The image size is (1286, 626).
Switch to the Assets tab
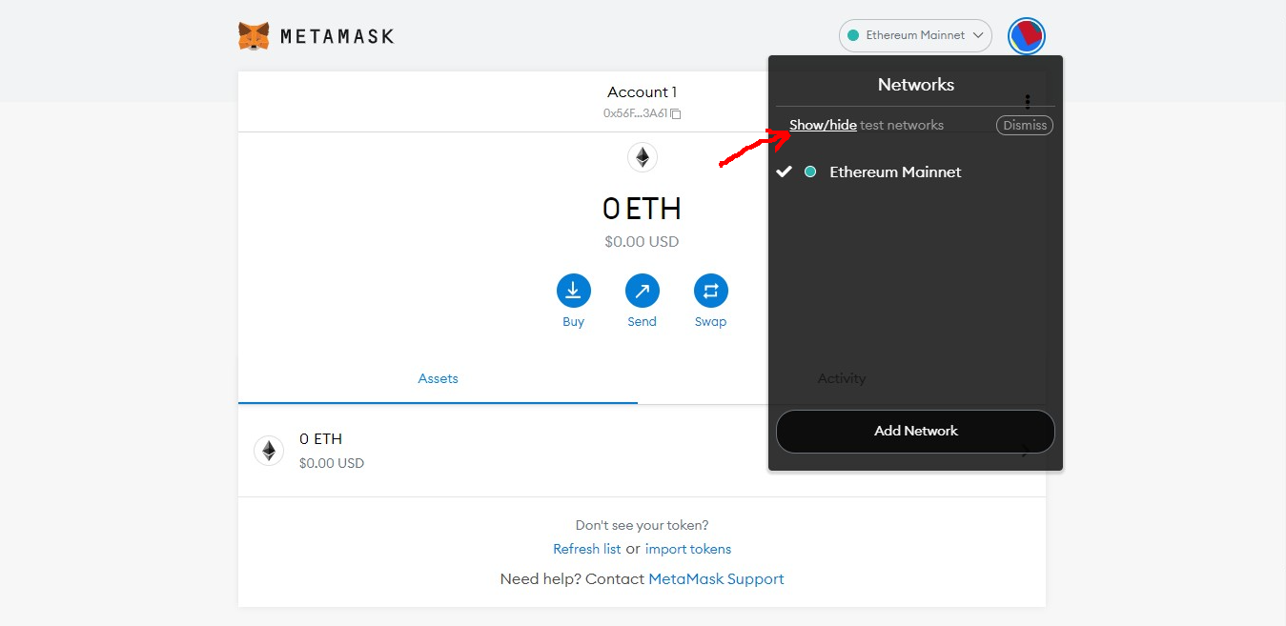[x=438, y=378]
